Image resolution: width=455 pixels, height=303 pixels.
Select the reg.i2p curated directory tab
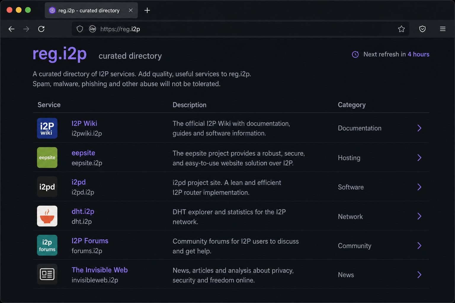pyautogui.click(x=91, y=10)
